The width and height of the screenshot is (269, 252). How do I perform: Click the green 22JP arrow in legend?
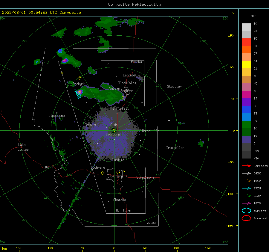[246, 196]
